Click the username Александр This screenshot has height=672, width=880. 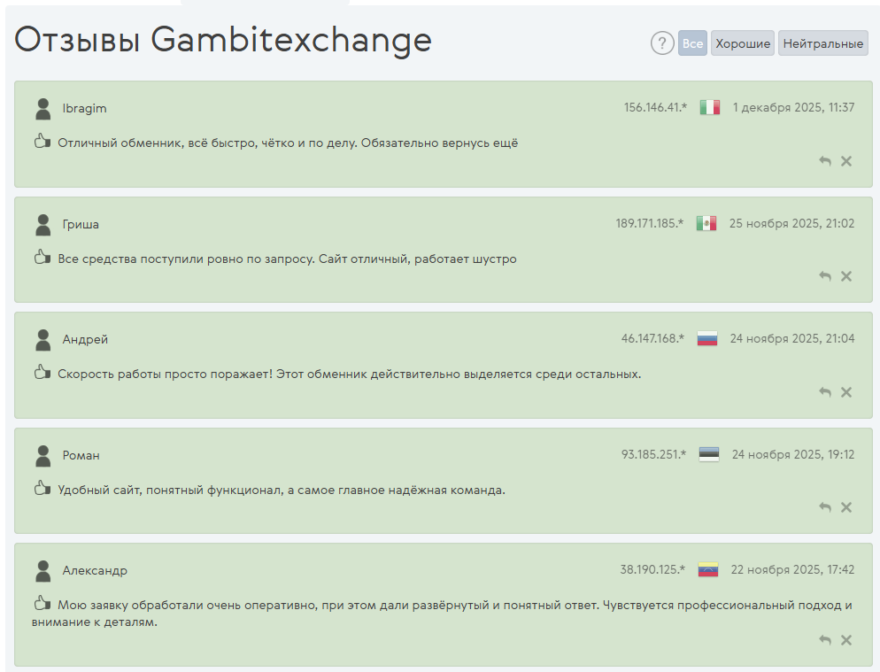point(95,571)
